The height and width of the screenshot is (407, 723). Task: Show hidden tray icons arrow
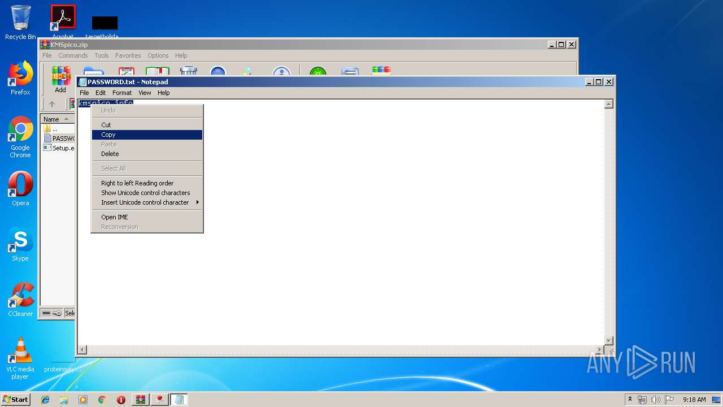[x=630, y=399]
